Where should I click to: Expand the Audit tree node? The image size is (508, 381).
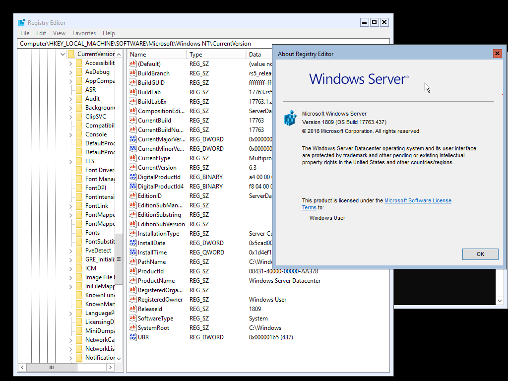[70, 99]
